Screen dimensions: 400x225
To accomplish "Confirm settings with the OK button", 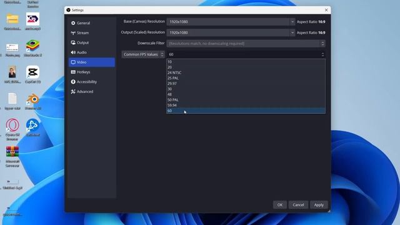I will pyautogui.click(x=280, y=205).
